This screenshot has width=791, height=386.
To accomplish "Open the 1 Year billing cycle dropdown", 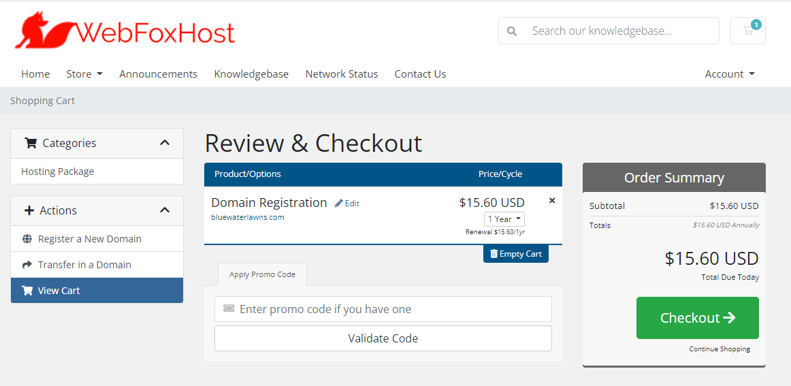I will [504, 219].
